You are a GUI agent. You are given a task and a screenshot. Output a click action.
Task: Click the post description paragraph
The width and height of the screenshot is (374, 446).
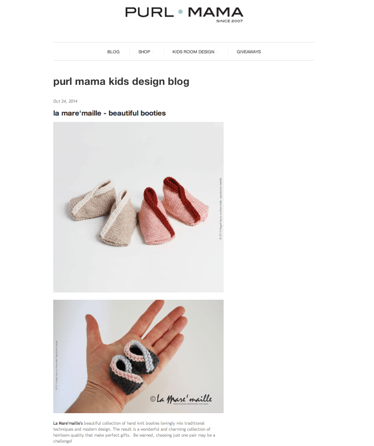134,432
